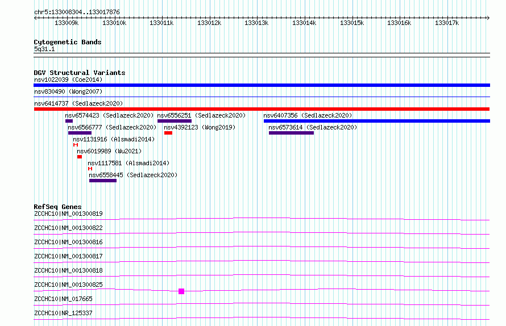Click the ZCCHC10|NM_001300819 transcript label
The height and width of the screenshot is (326, 506).
[x=68, y=214]
